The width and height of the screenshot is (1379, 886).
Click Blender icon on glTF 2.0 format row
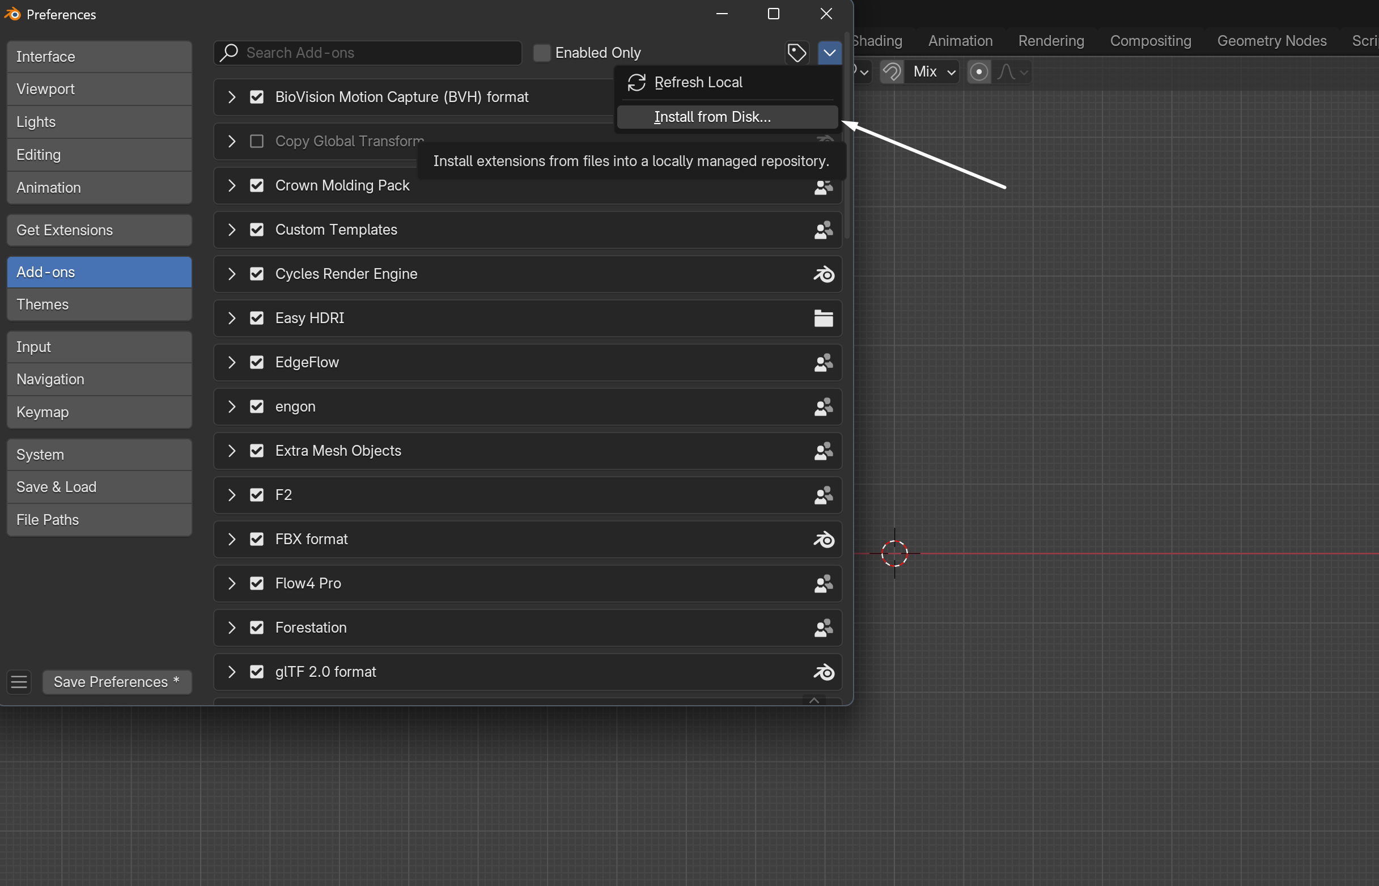click(823, 672)
